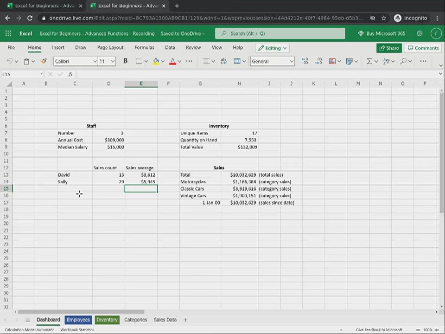Click Workbook Statistics in status bar
Screen dimensions: 445x334
click(x=77, y=330)
